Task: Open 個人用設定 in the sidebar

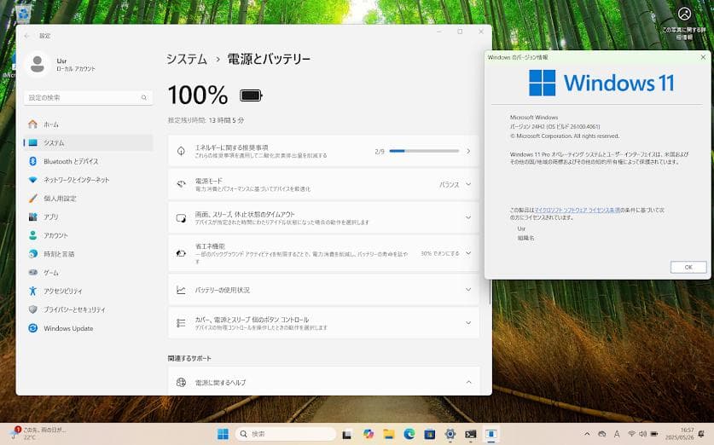Action: pos(89,199)
